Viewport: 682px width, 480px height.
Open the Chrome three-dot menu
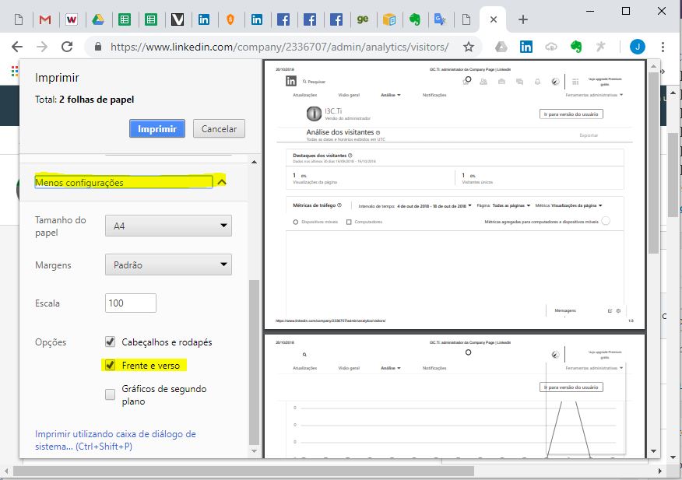tap(663, 47)
